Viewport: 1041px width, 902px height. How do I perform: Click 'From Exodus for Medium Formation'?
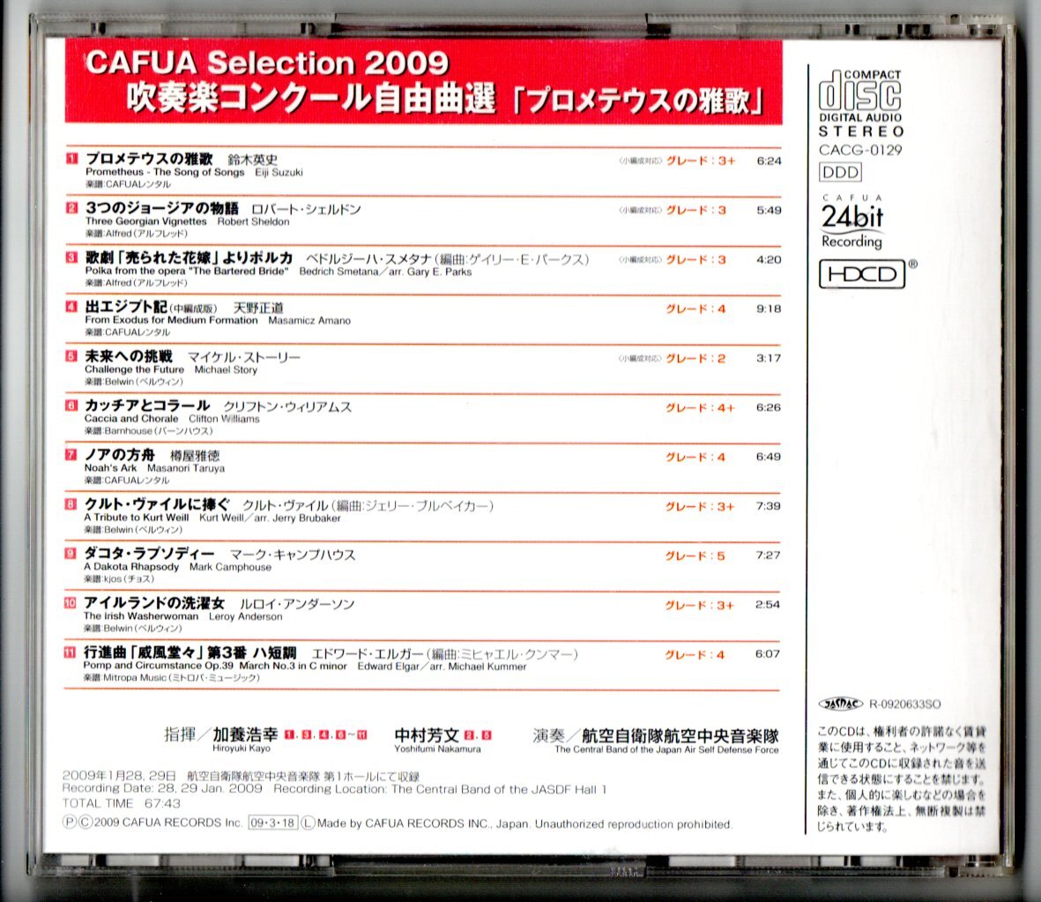171,320
